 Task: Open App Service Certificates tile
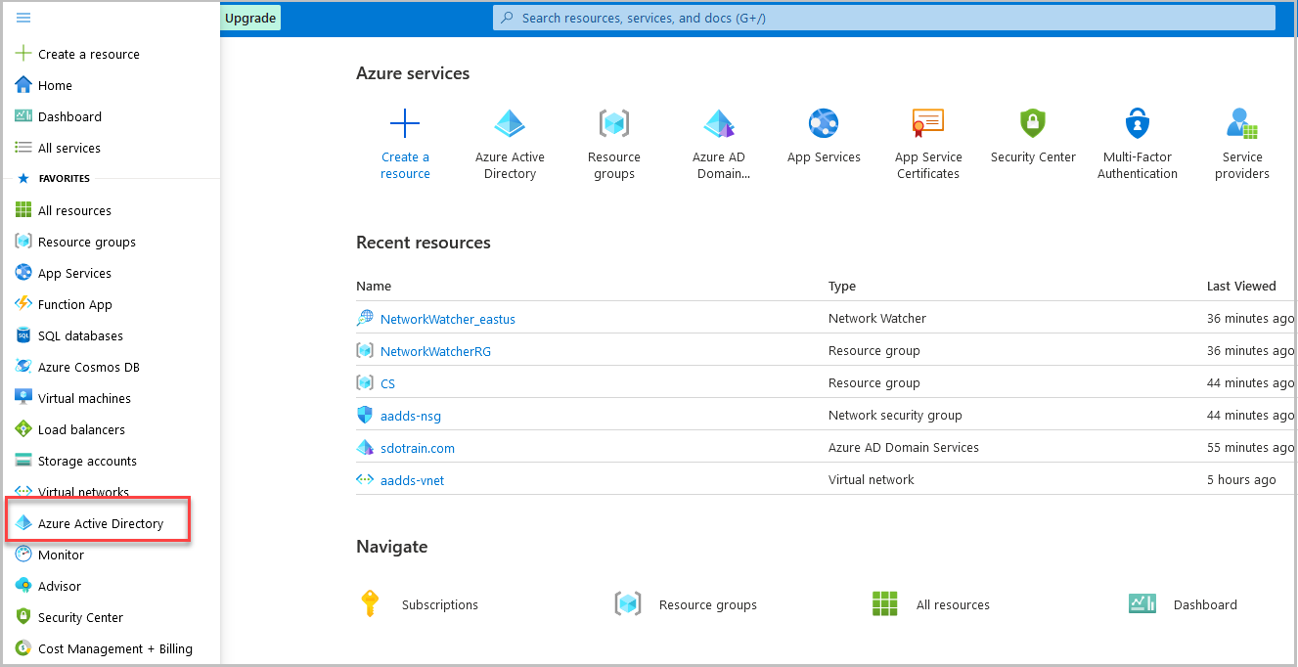pyautogui.click(x=928, y=143)
